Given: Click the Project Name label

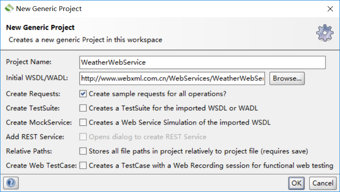Looking at the screenshot, I should tap(29, 62).
